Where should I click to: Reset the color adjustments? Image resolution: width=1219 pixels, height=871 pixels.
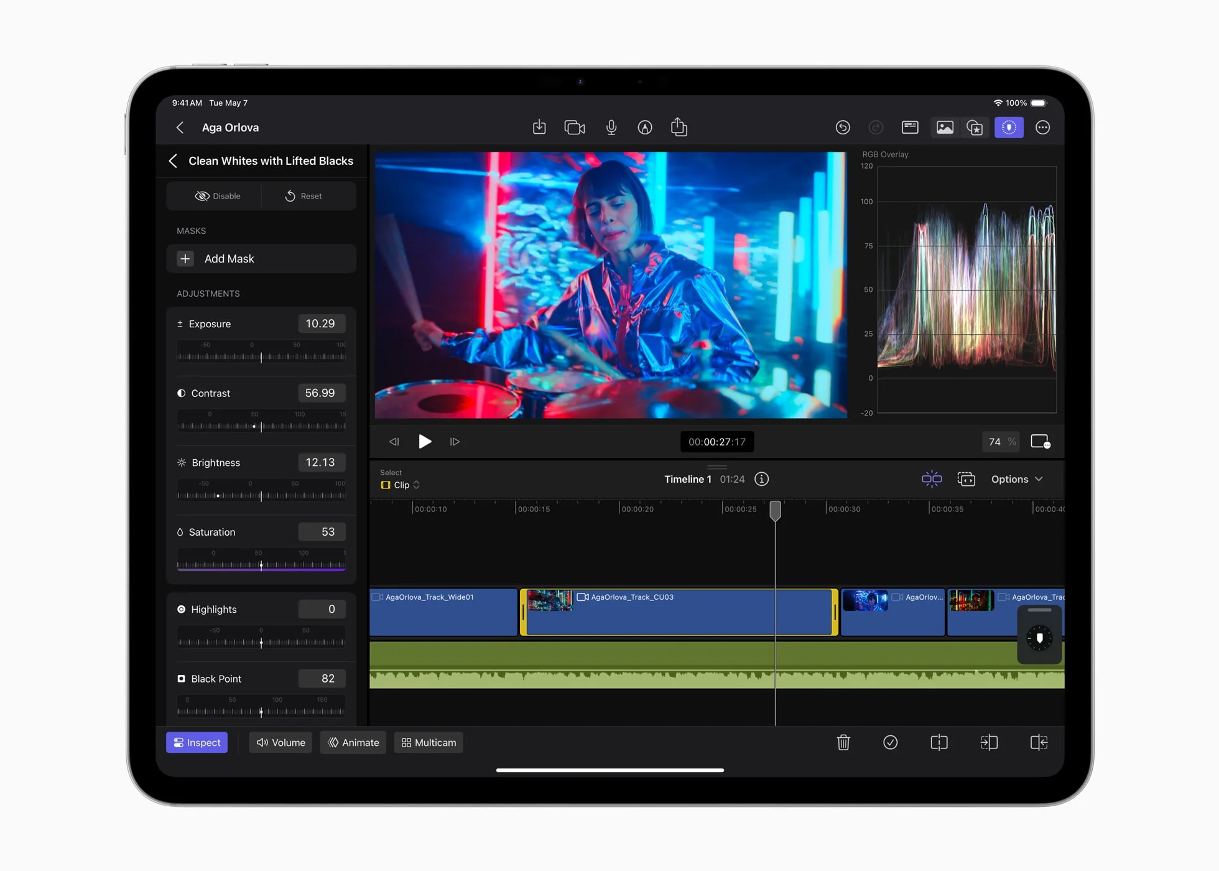[x=304, y=195]
